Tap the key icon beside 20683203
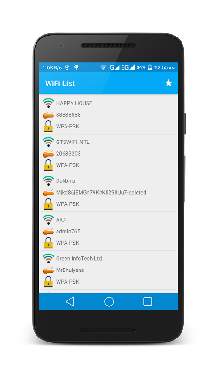The width and height of the screenshot is (218, 375). [48, 154]
